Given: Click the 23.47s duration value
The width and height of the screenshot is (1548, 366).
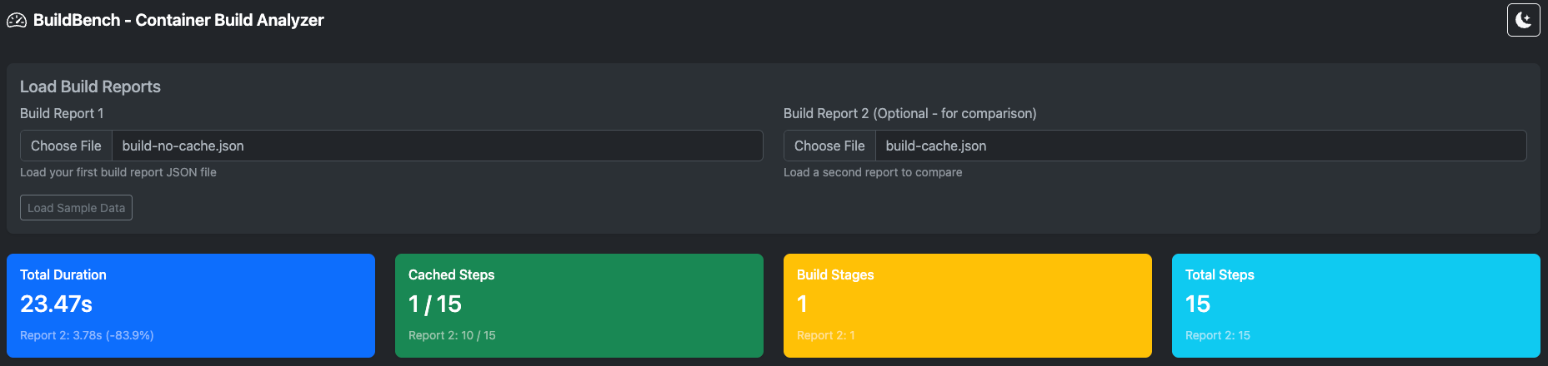Looking at the screenshot, I should pos(56,304).
